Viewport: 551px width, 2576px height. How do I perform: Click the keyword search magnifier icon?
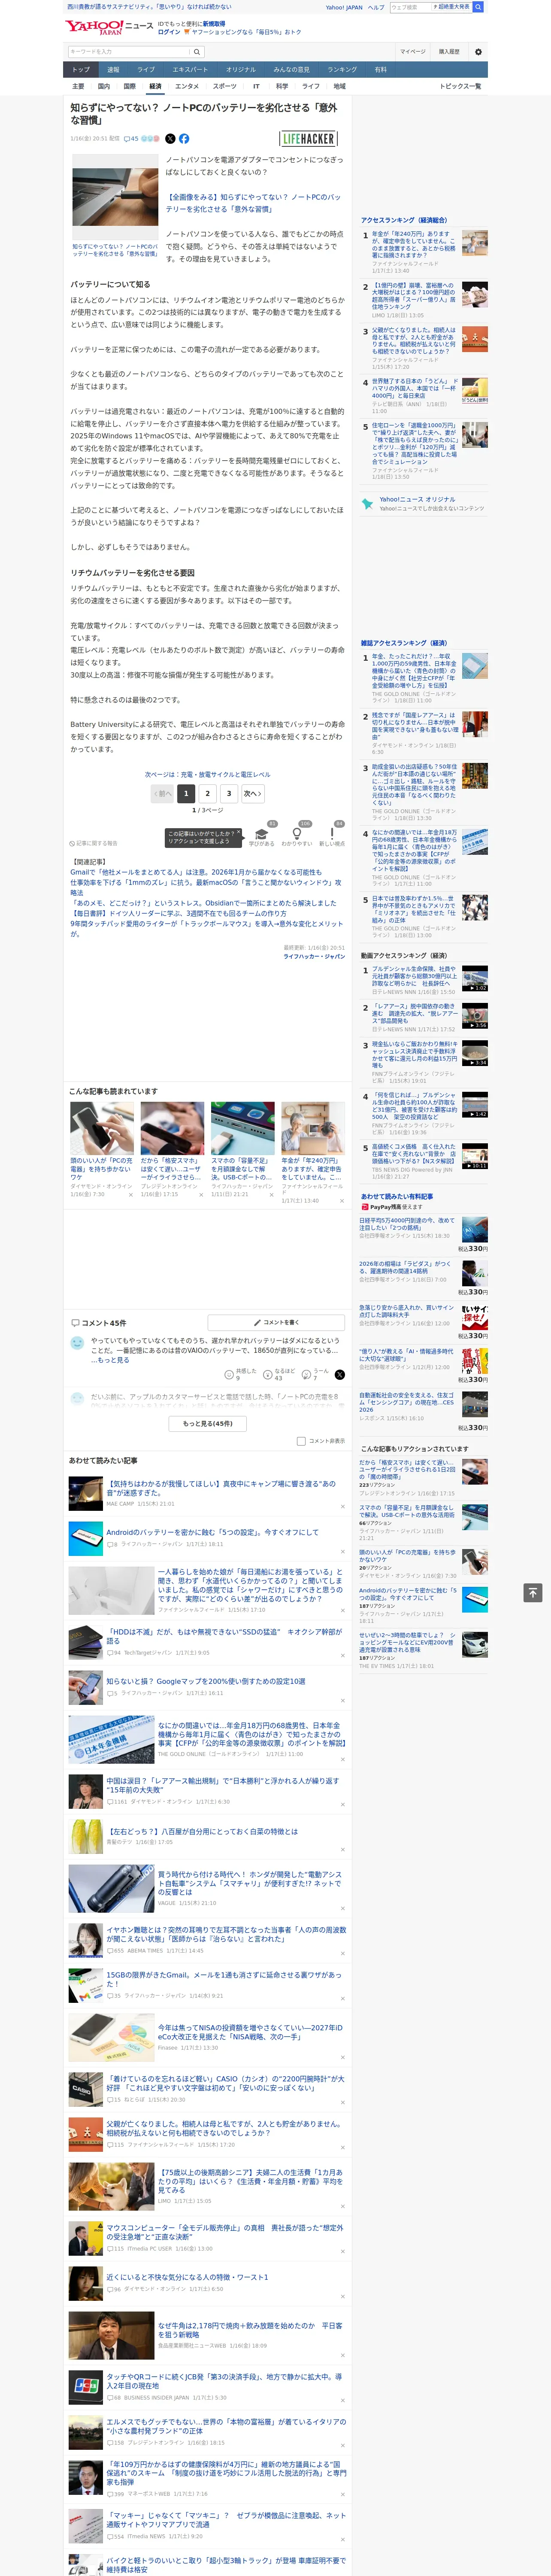(x=197, y=51)
